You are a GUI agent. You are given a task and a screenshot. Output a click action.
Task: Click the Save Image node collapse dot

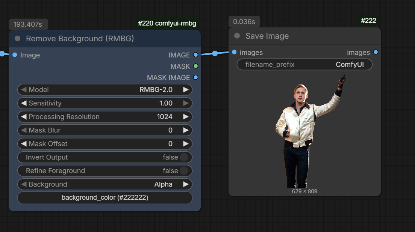(x=237, y=36)
